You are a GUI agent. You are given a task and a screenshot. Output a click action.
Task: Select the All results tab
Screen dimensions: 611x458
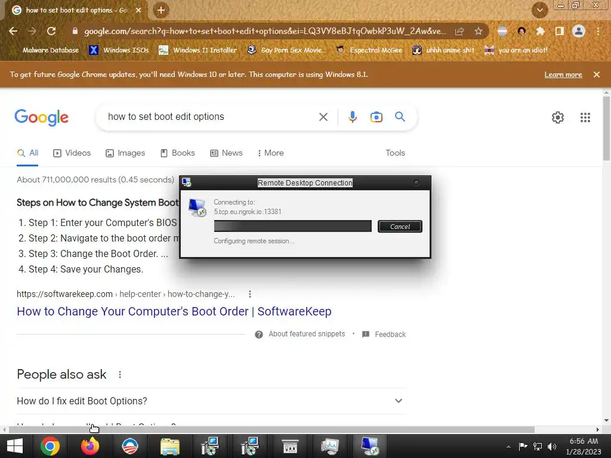tap(27, 153)
